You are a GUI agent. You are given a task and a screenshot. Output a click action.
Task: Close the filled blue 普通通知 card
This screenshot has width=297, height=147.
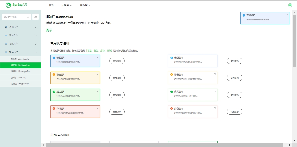(97, 57)
